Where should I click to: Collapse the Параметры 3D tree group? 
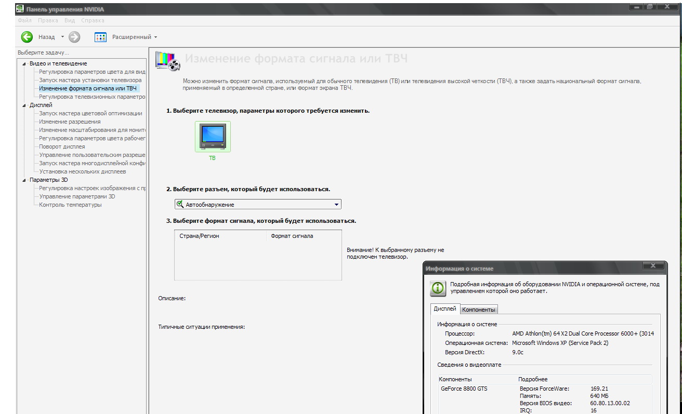coord(24,180)
